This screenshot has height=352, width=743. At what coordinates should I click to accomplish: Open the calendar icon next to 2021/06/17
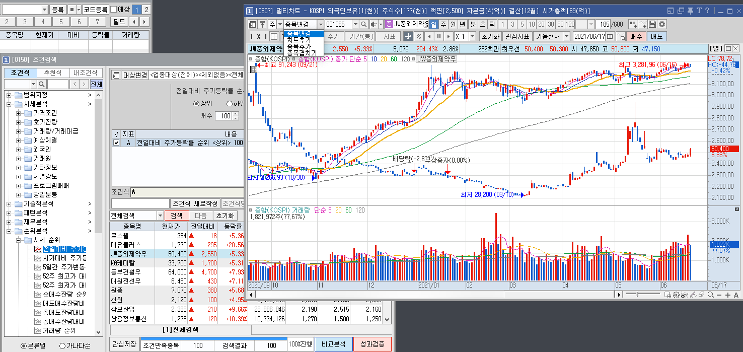610,36
